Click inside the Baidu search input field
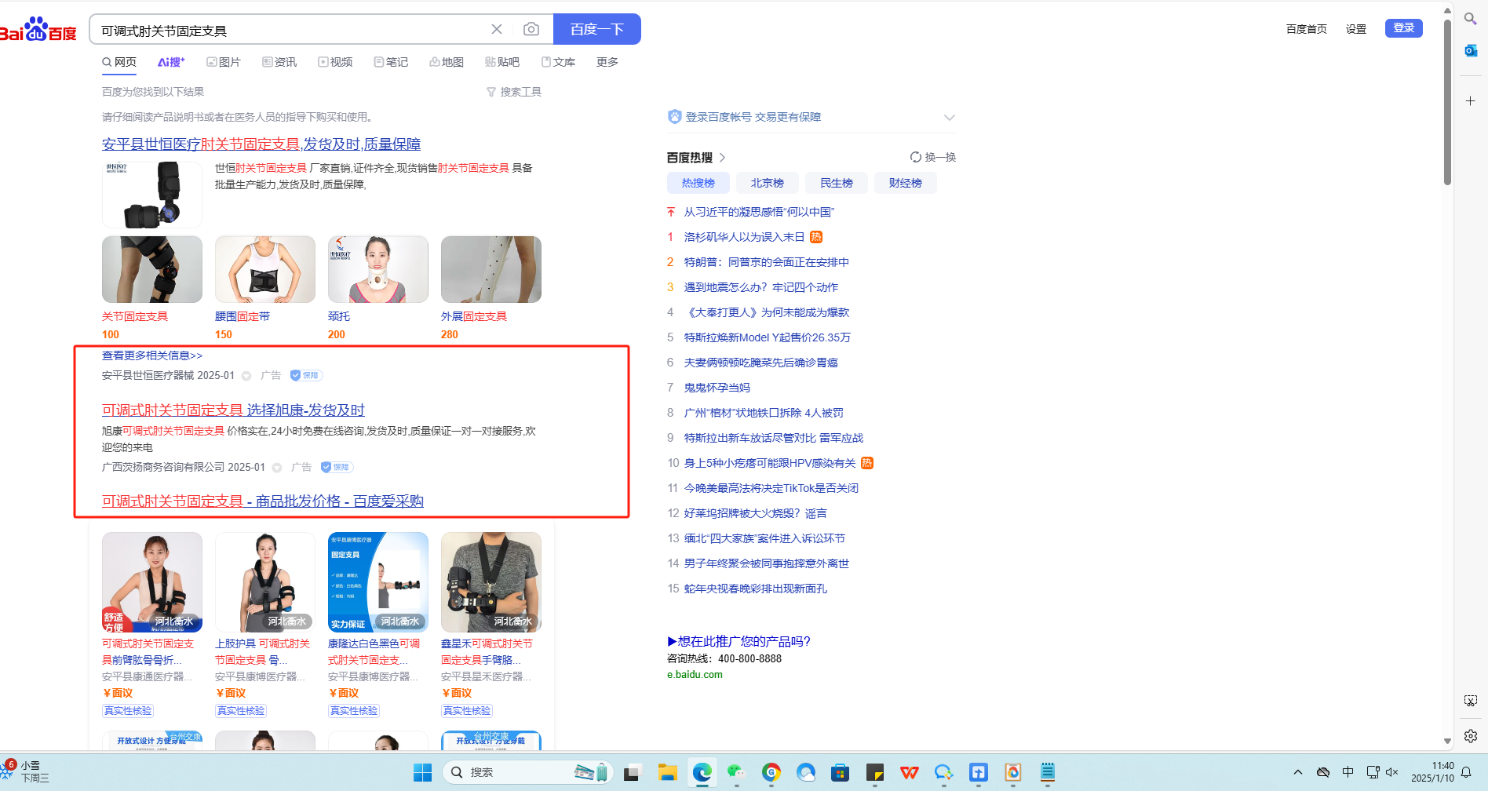The width and height of the screenshot is (1488, 791). click(x=290, y=30)
